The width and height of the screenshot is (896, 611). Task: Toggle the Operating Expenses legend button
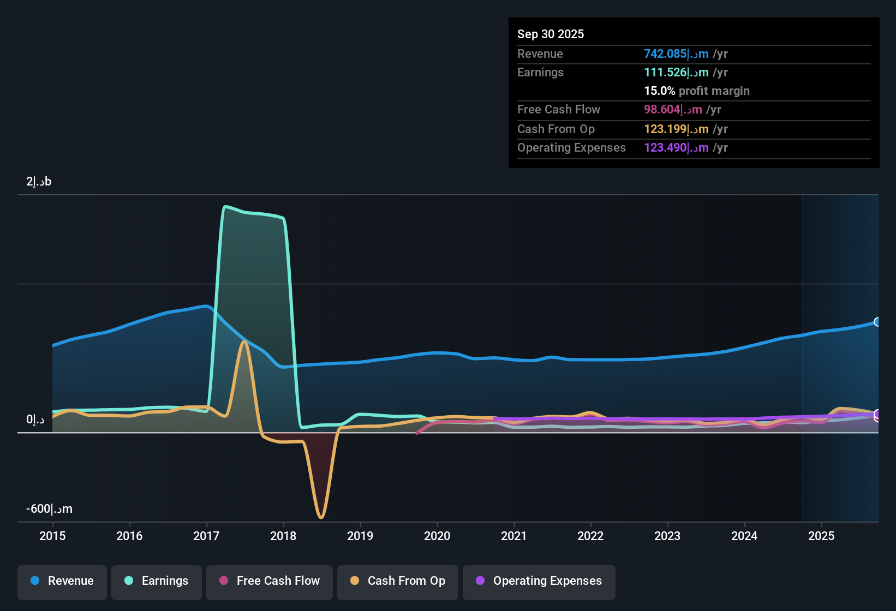(539, 581)
